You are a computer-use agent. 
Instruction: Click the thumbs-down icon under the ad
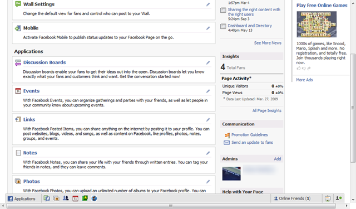click(304, 68)
